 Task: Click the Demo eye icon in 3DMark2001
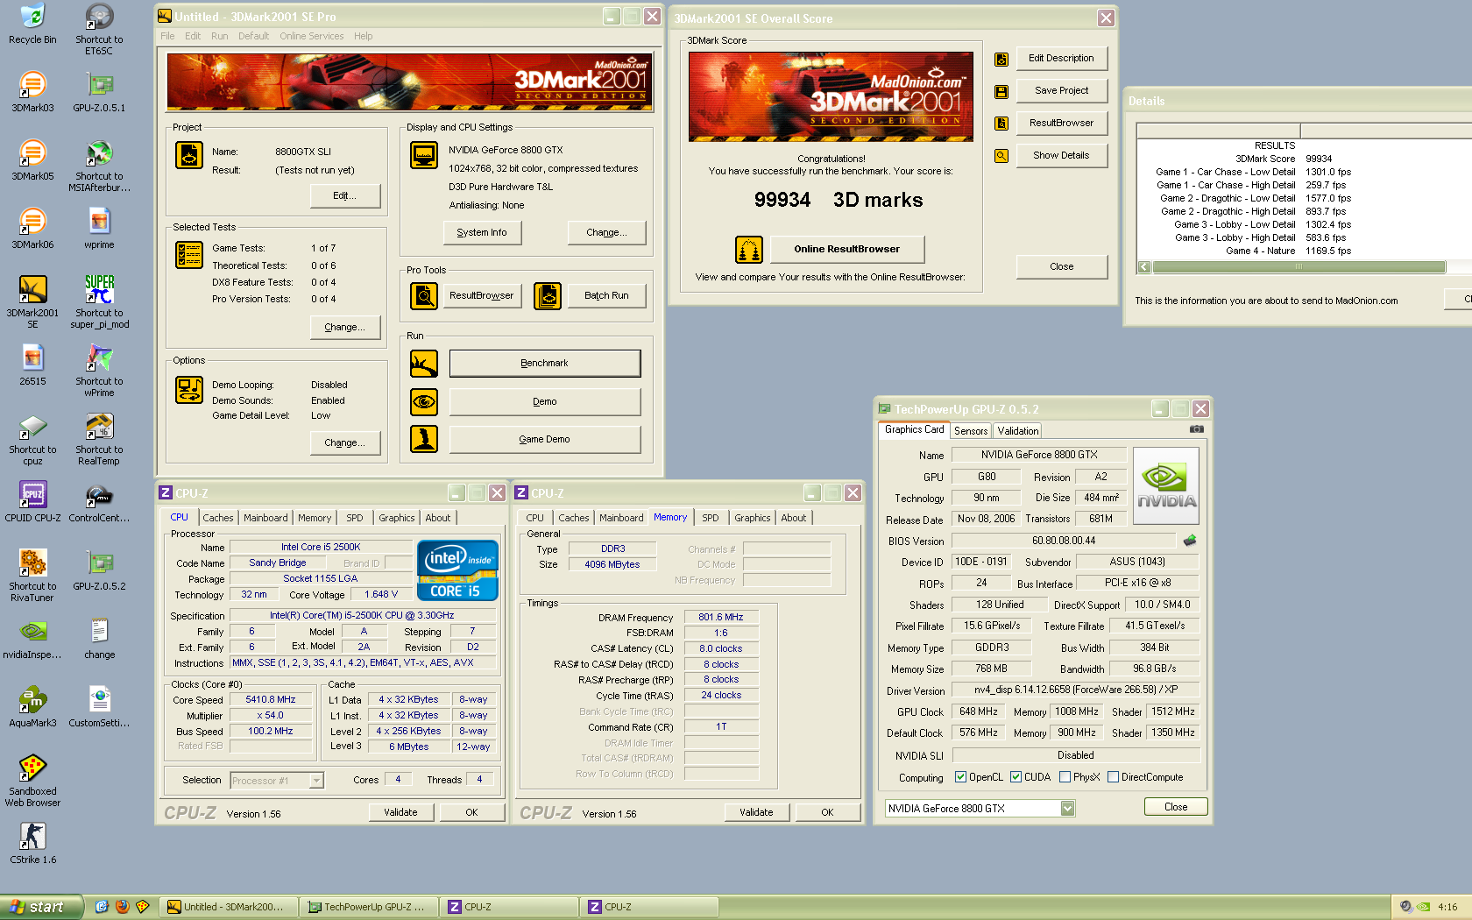[424, 401]
